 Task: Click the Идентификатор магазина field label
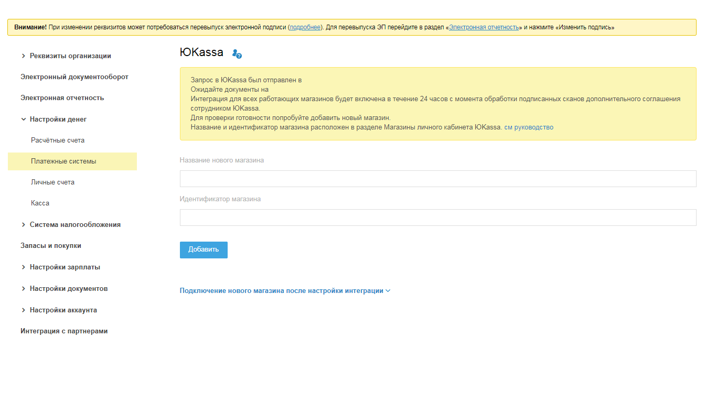click(x=220, y=199)
